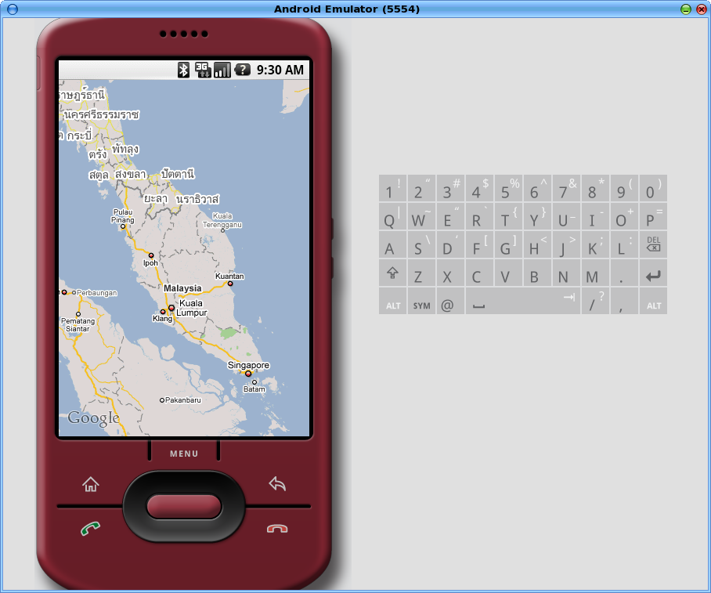Screen dimensions: 711x593
Task: Toggle the left ALT key
Action: tap(392, 305)
